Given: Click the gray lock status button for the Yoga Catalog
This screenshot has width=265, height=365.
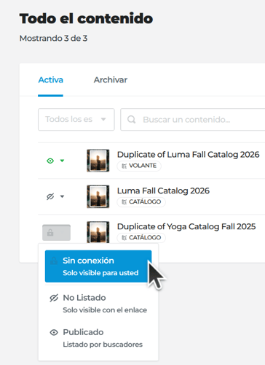Looking at the screenshot, I should click(56, 233).
